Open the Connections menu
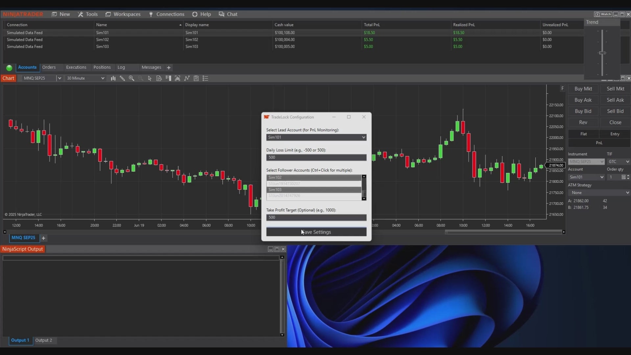Screen dimensions: 631x355 tap(167, 14)
